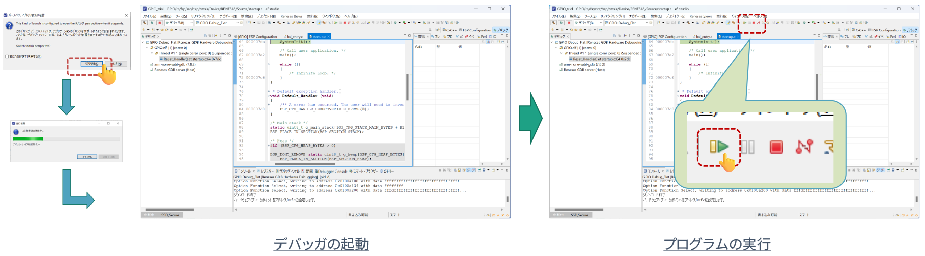The height and width of the screenshot is (256, 925).
Task: Open GPIO Debug_Flat launch dropdown in left window
Action: click(x=238, y=23)
